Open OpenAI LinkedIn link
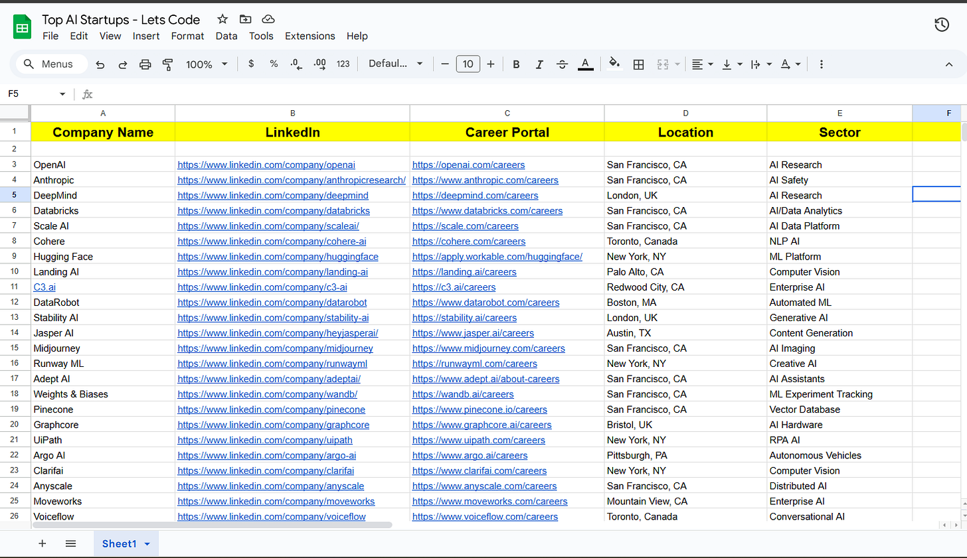 click(x=266, y=165)
